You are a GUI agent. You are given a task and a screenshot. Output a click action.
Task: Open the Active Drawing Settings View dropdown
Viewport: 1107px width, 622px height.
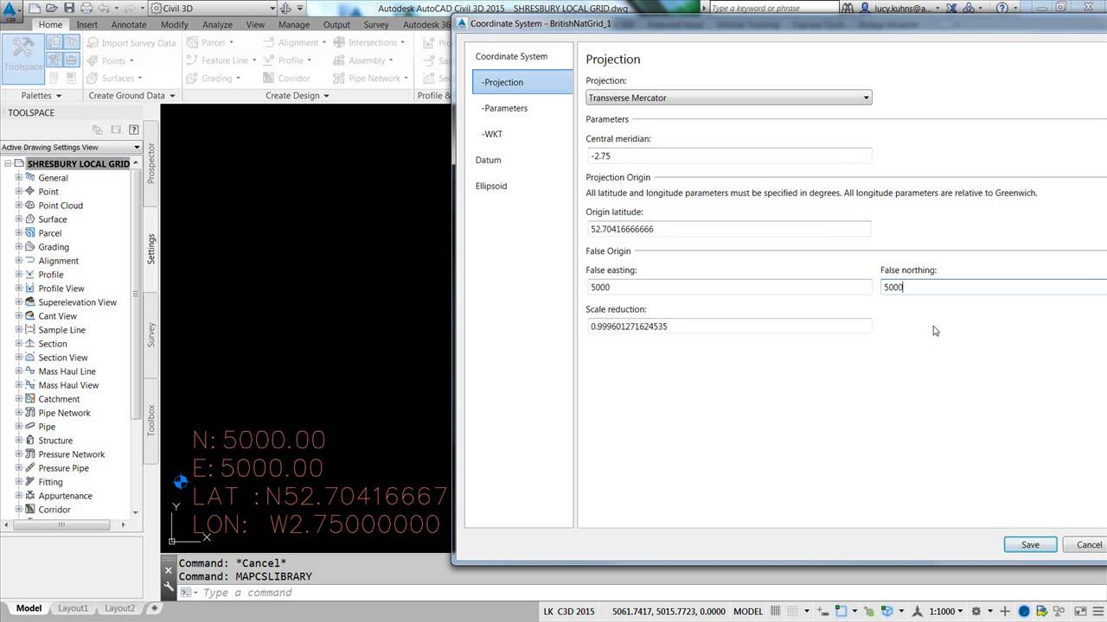click(71, 147)
